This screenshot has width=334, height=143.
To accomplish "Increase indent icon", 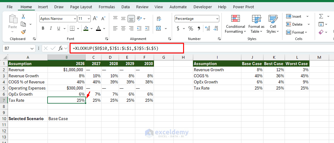I will coord(147,28).
